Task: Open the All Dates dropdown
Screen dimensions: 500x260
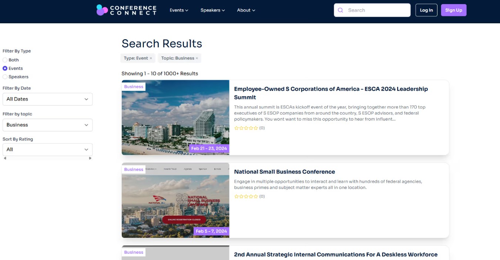Action: [47, 99]
